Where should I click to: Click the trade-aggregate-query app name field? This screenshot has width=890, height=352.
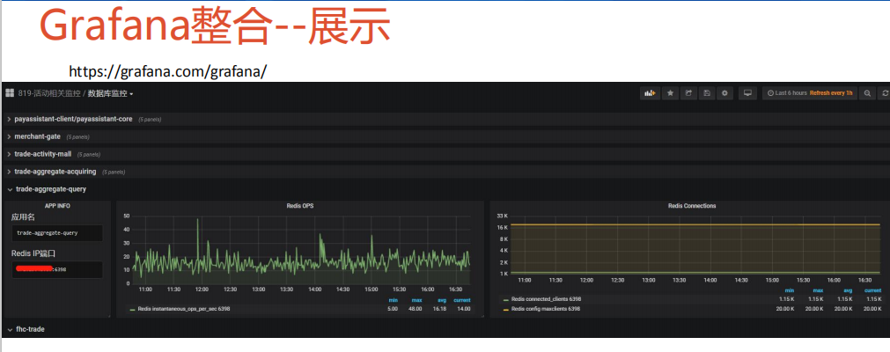click(56, 233)
